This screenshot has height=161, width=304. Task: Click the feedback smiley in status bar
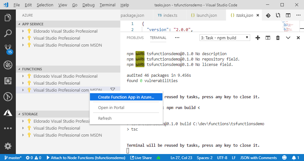(284, 158)
